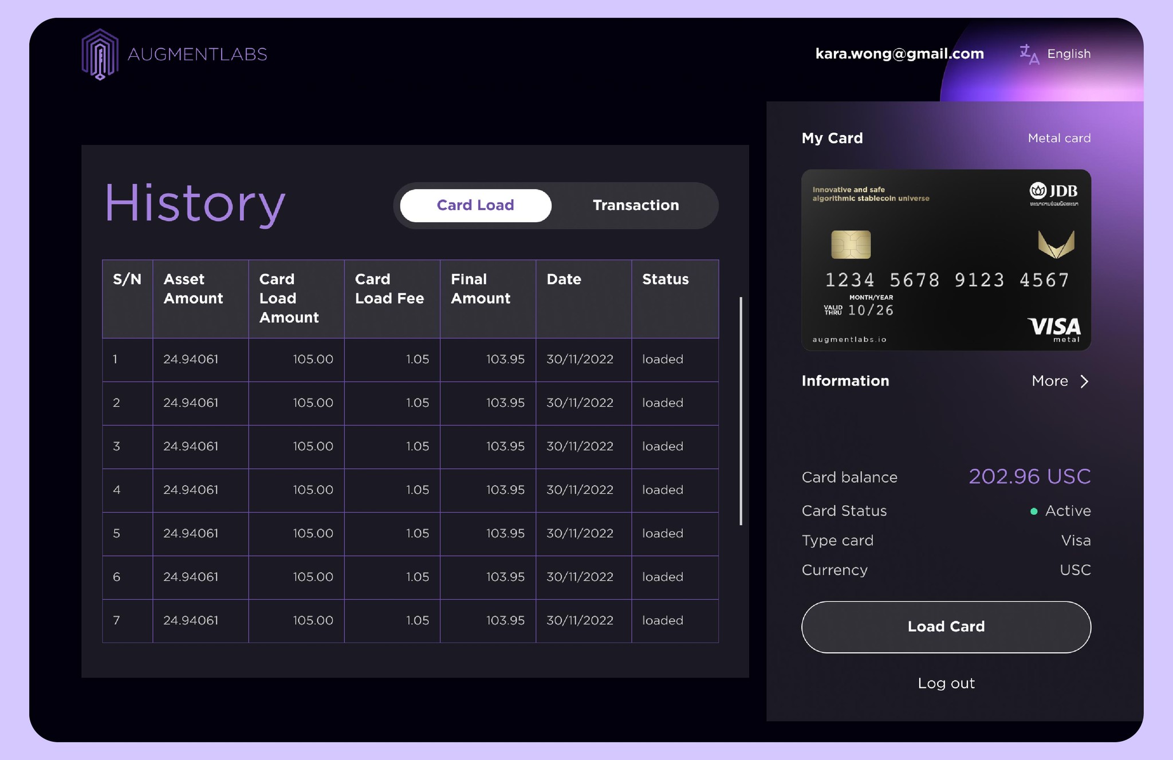The width and height of the screenshot is (1173, 760).
Task: Open More card information
Action: pyautogui.click(x=1049, y=381)
